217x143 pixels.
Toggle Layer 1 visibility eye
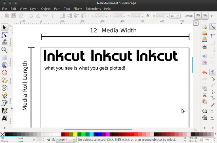49,140
